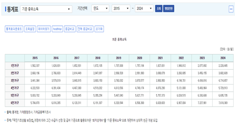Image resolution: width=235 pixels, height=124 pixels.
Task: Select the 2016 column header
Action: coord(56,58)
